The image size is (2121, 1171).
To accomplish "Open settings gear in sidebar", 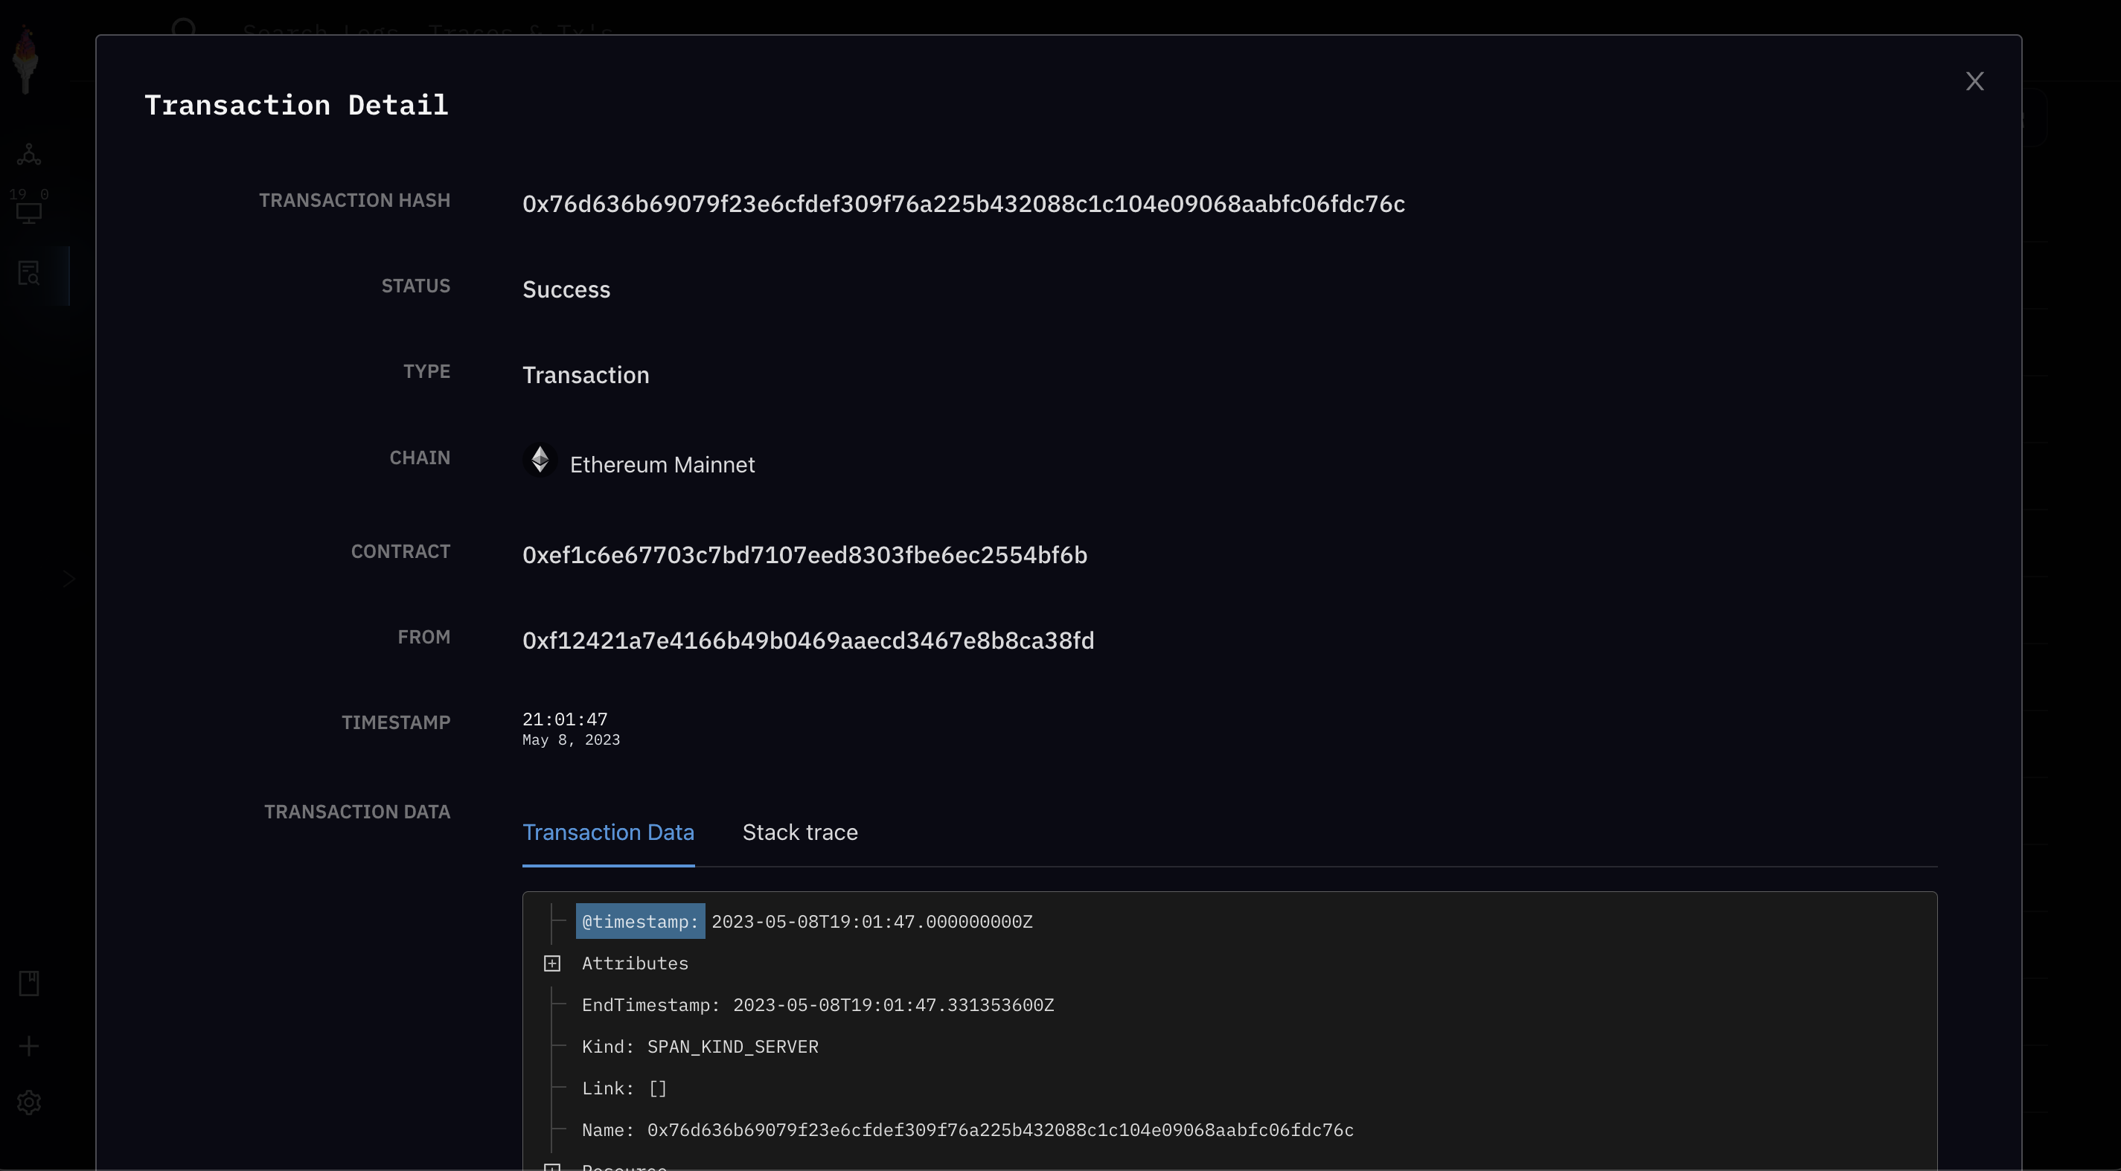I will (29, 1102).
